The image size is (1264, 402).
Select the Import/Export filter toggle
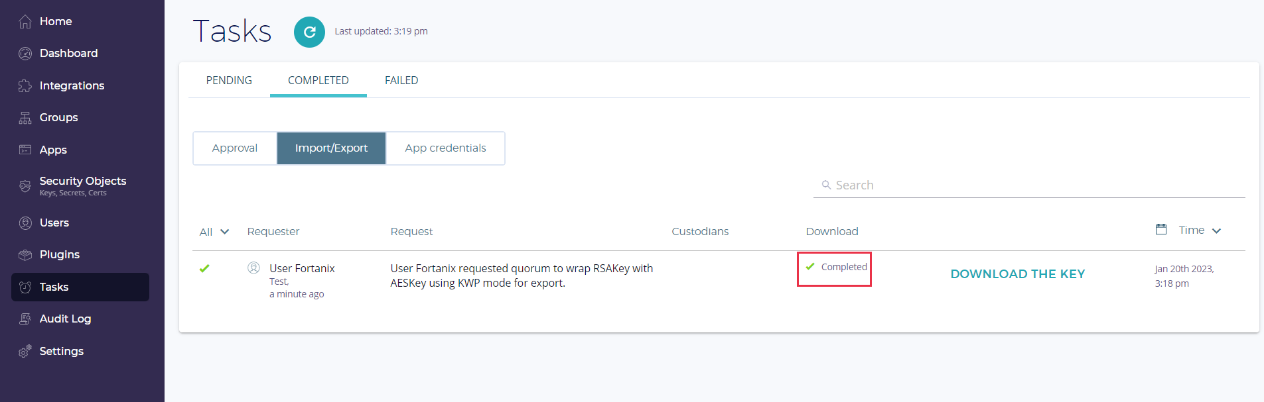click(x=331, y=148)
